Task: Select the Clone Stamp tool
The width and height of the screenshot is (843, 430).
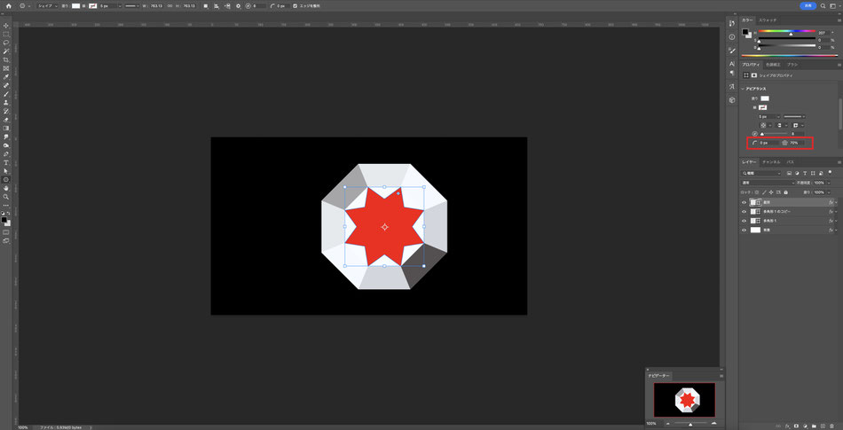Action: coord(6,102)
